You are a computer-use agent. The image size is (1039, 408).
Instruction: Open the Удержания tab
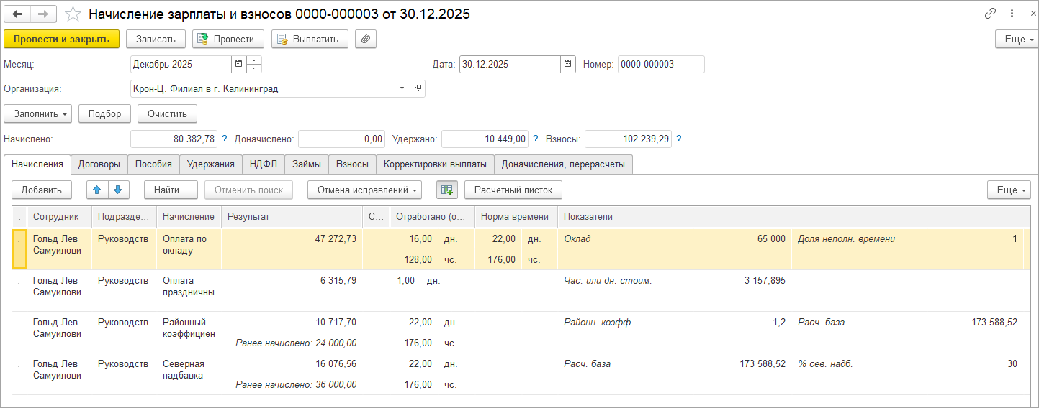(x=211, y=164)
